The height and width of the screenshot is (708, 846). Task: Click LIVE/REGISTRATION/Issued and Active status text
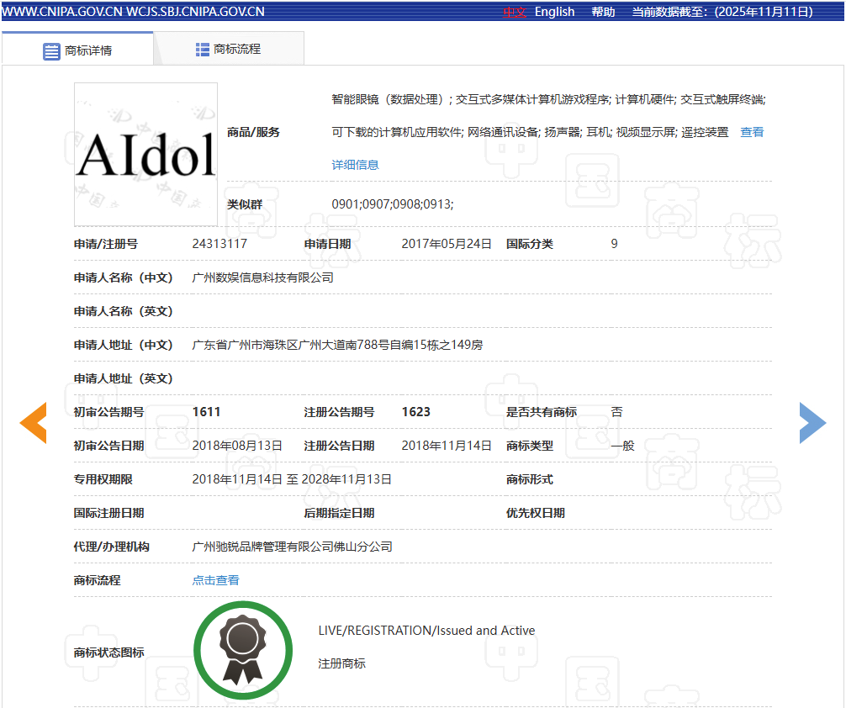point(426,631)
